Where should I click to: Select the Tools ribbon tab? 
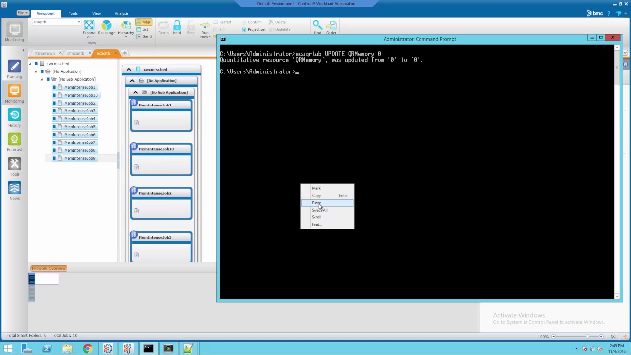(x=73, y=13)
